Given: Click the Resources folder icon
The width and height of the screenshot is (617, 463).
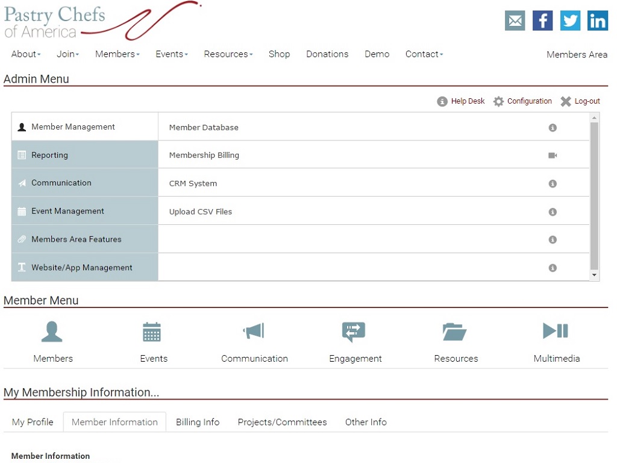Looking at the screenshot, I should [x=454, y=332].
